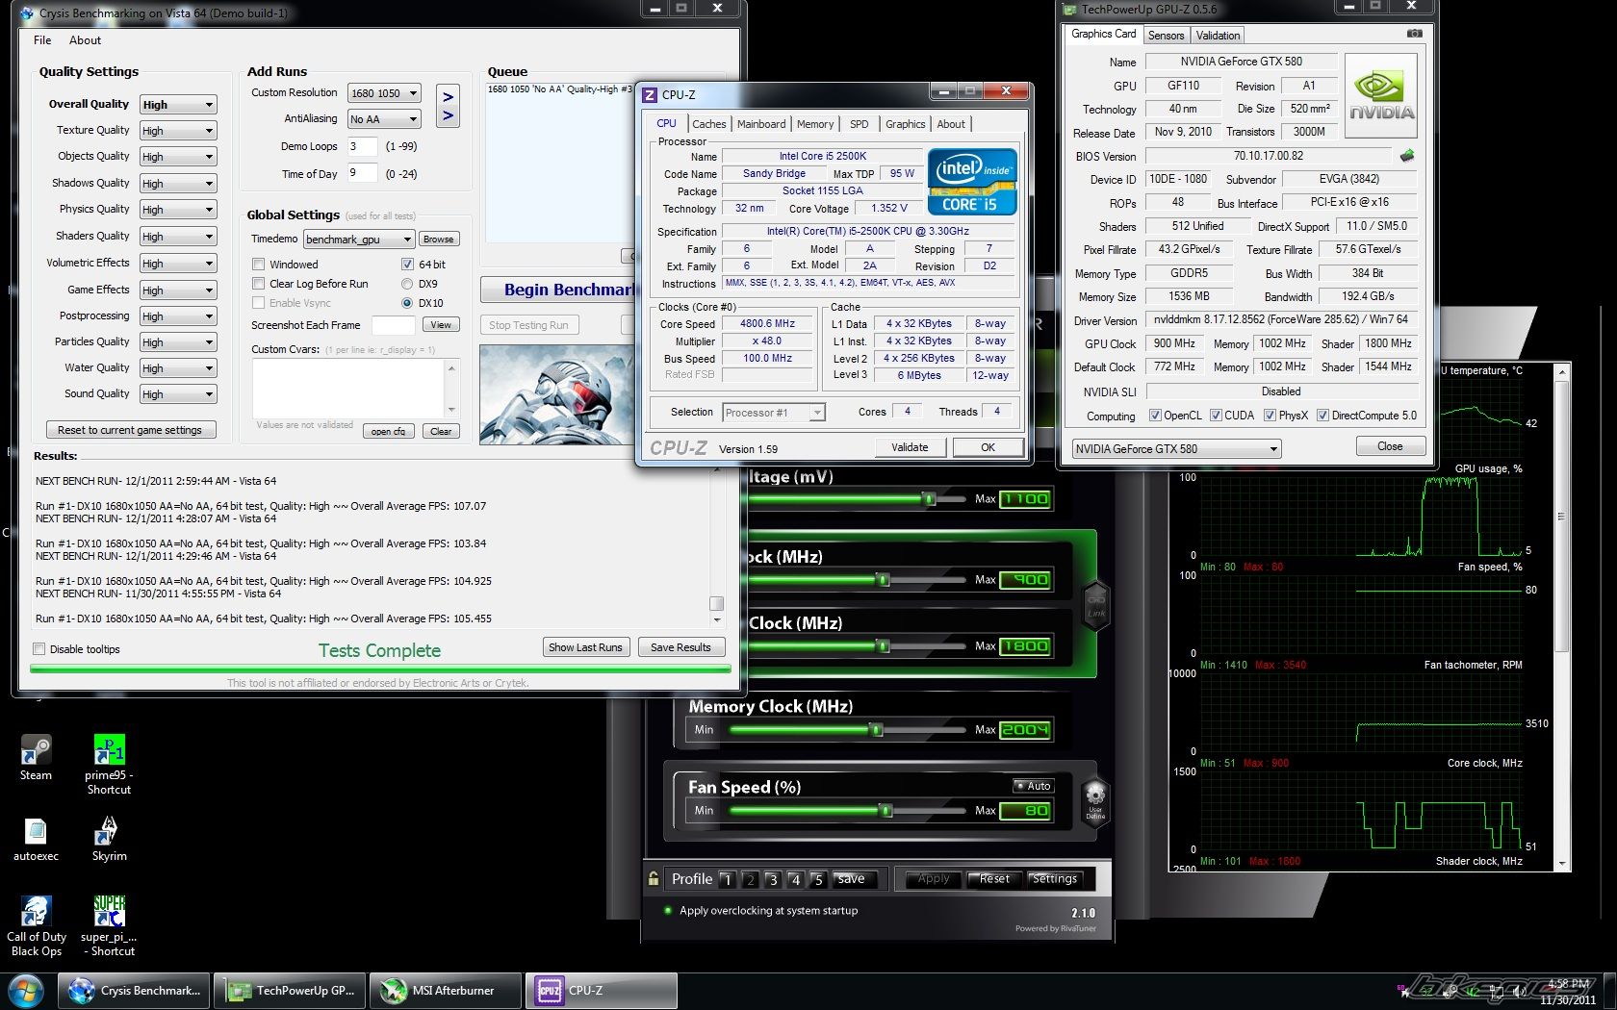Screen dimensions: 1617x1010
Task: Open the prime95 shortcut icon
Action: click(109, 751)
